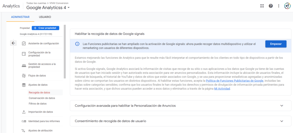Screen dimensions: 293x133
Task: Click the Asistente de configuración checkbox icon
Action: [x=24, y=43]
